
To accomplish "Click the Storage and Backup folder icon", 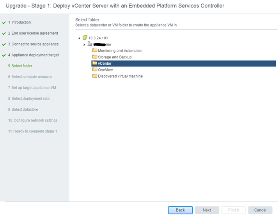I will click(95, 57).
